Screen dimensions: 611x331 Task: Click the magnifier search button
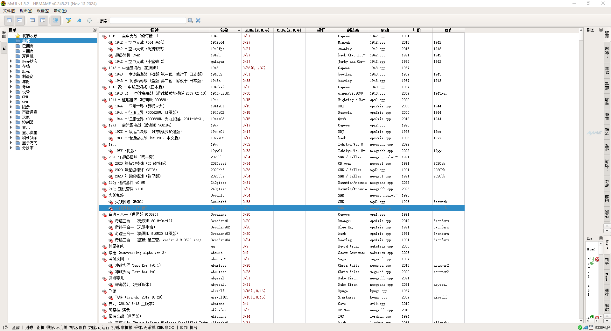click(x=190, y=20)
